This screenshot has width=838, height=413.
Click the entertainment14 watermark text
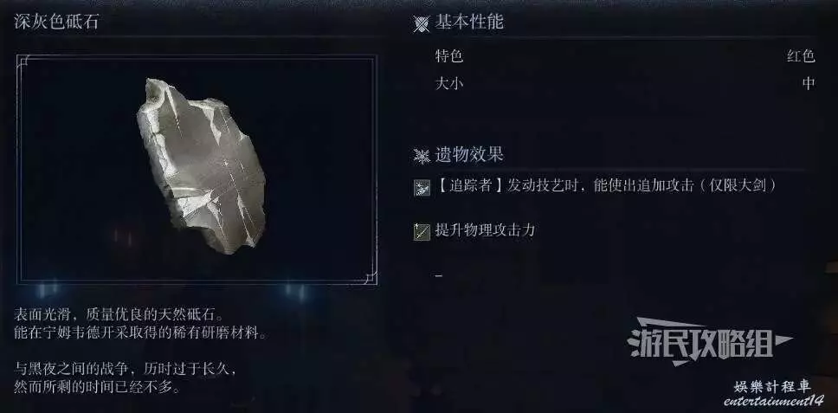(x=773, y=401)
